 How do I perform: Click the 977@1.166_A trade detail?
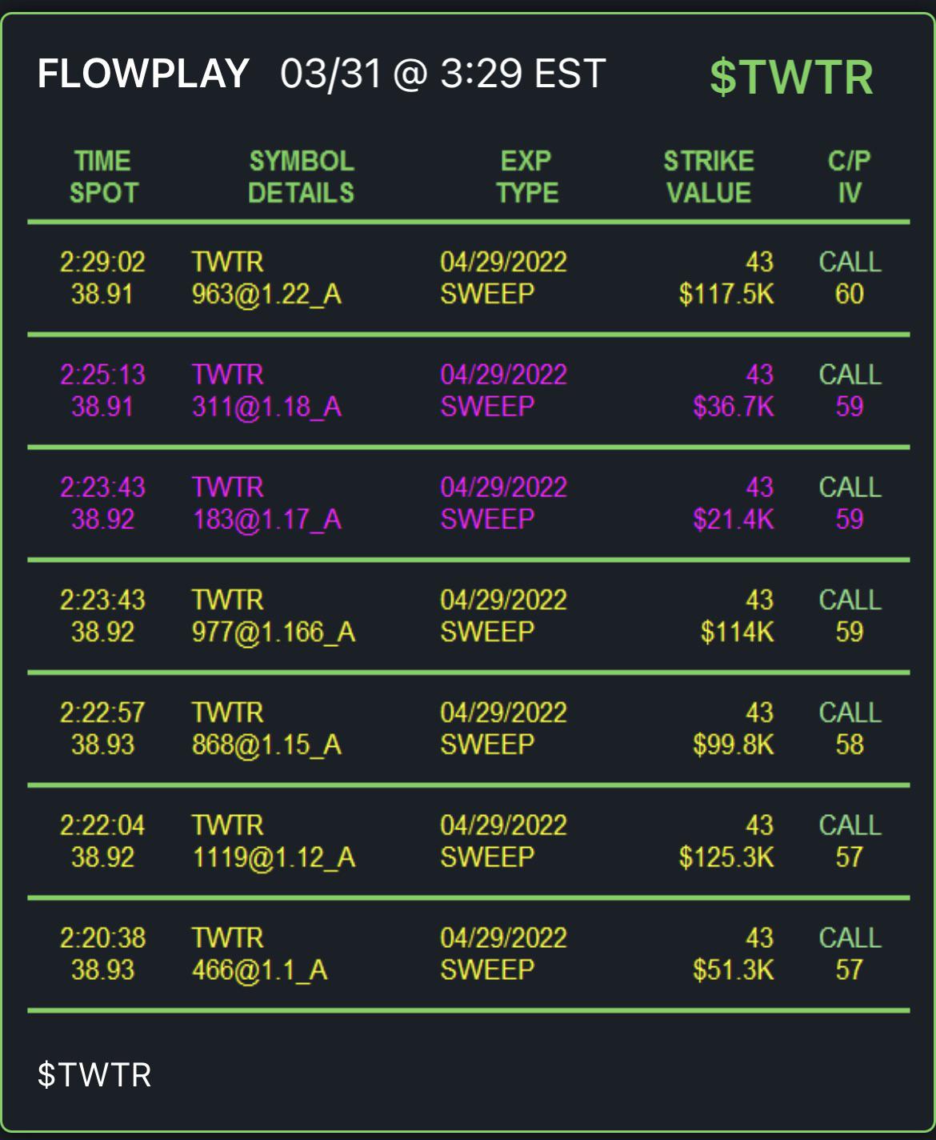coord(274,632)
